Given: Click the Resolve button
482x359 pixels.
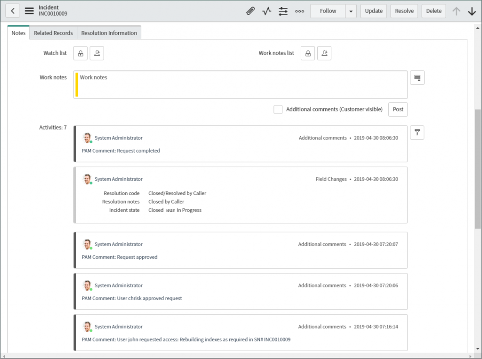Looking at the screenshot, I should coord(404,11).
